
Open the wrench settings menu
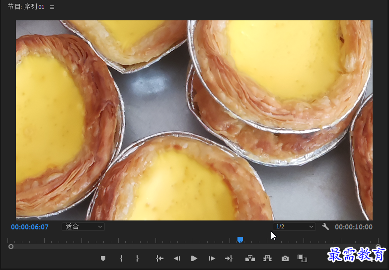(325, 227)
